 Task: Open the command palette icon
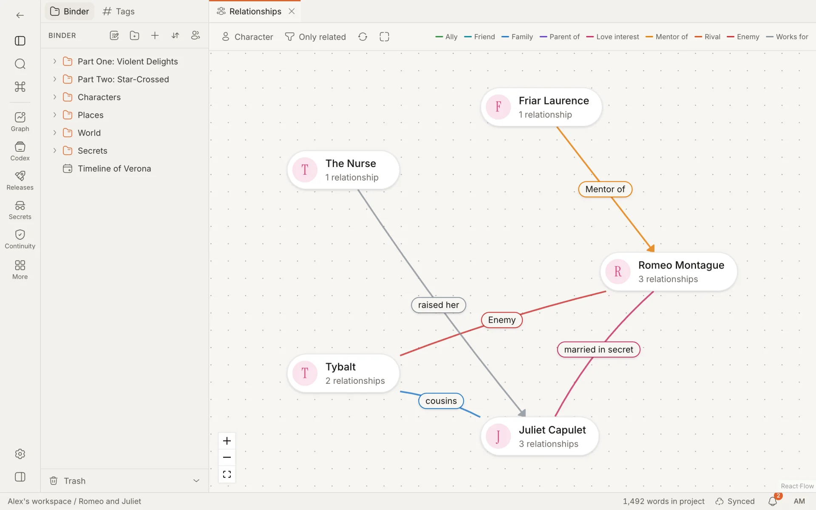click(x=20, y=87)
